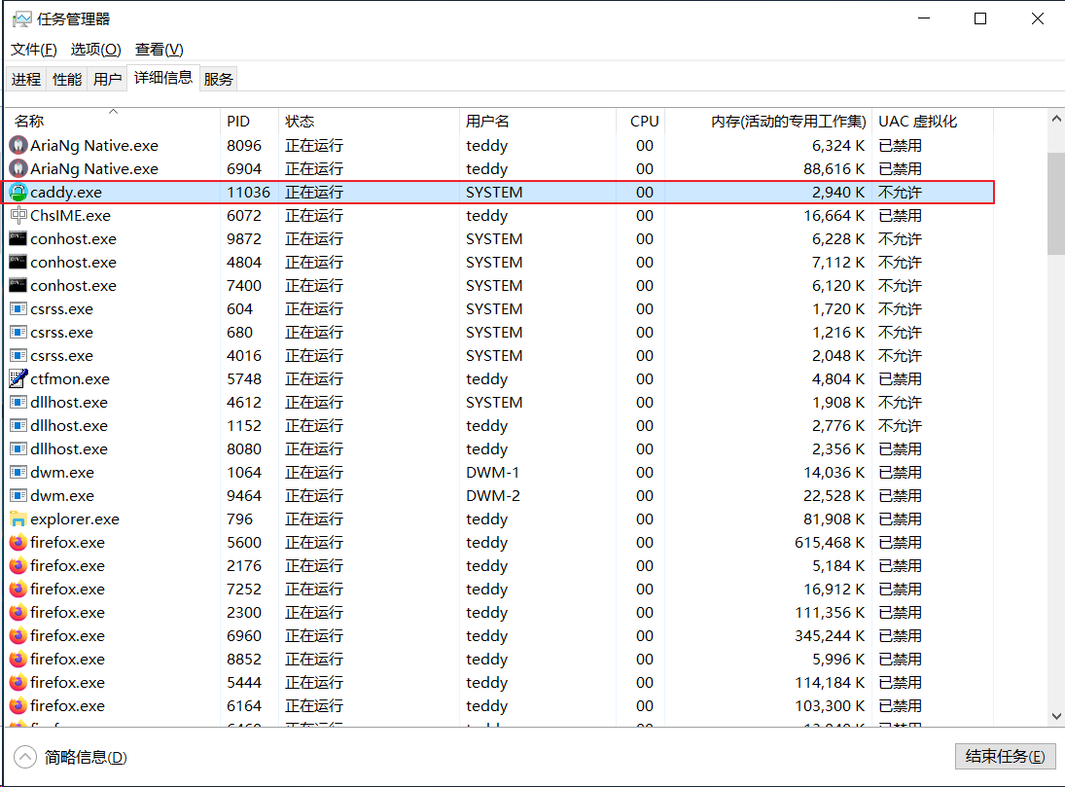Open the 选项(O) menu

pos(95,50)
